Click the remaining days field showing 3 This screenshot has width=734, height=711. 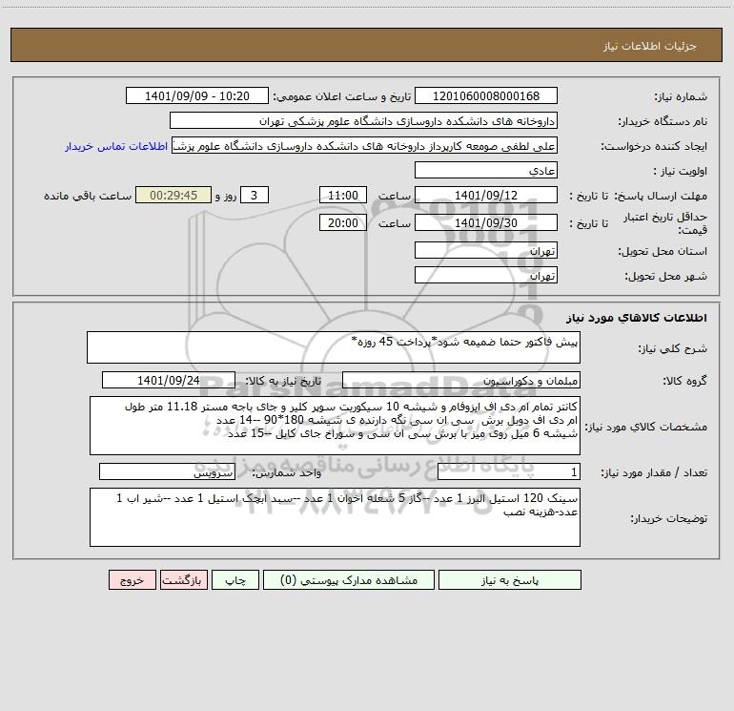255,195
